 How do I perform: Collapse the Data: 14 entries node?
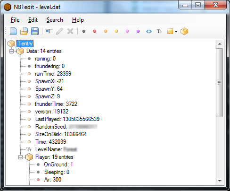click(11, 51)
